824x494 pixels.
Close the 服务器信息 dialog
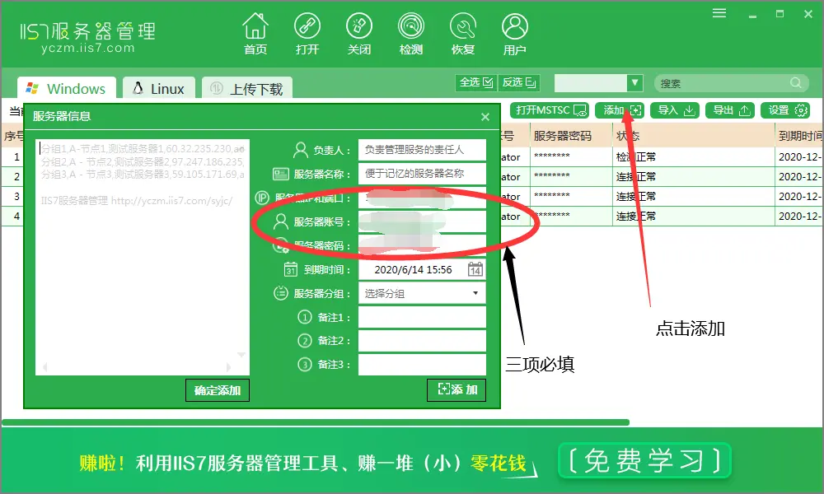(485, 117)
